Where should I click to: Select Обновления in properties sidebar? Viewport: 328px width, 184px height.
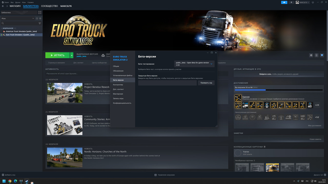coord(122,71)
